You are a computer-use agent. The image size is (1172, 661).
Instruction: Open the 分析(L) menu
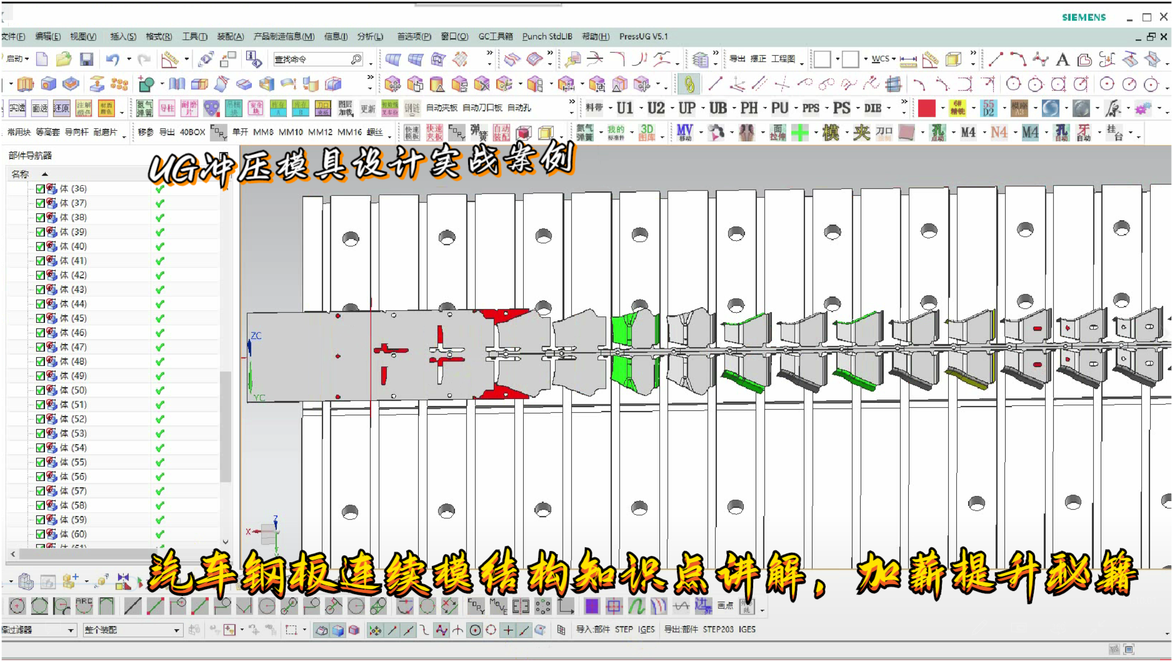pos(370,36)
